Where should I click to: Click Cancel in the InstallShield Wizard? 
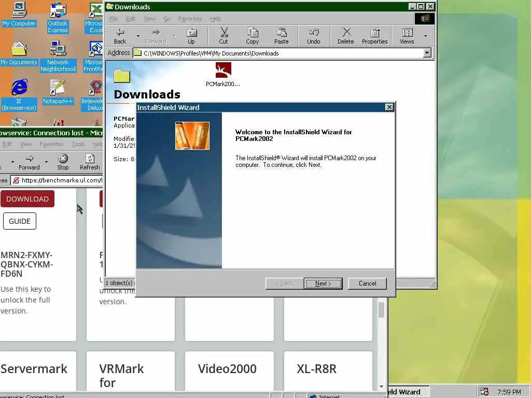[x=367, y=283]
